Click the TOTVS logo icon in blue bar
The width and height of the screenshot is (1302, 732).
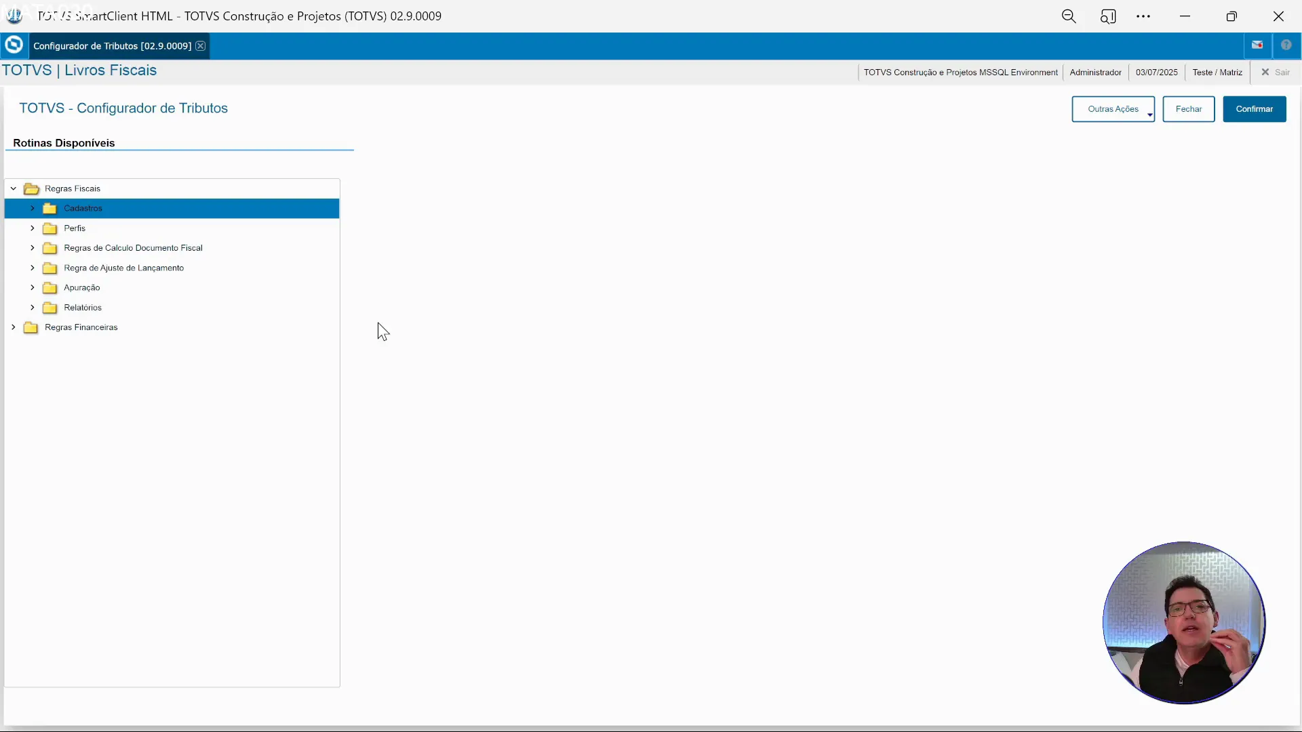click(14, 45)
